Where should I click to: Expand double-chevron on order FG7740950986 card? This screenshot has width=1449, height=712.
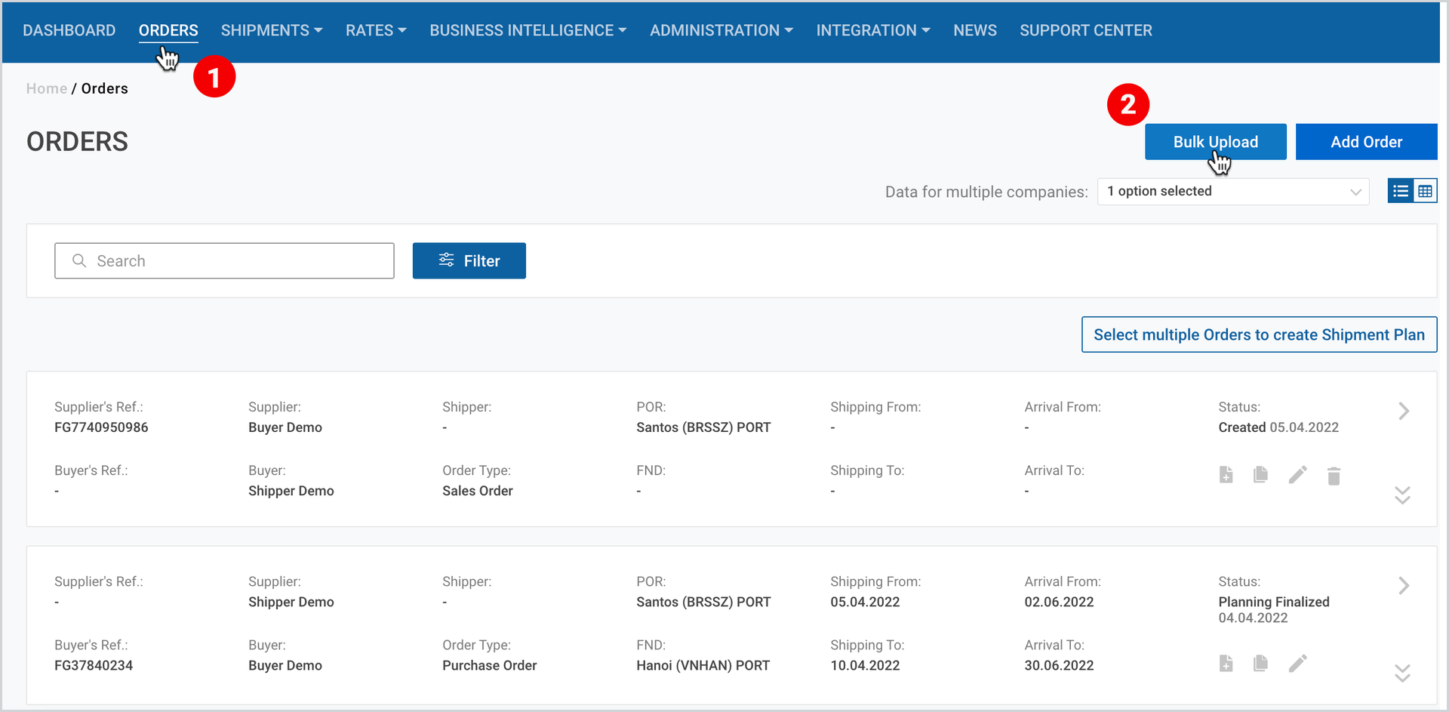1402,495
